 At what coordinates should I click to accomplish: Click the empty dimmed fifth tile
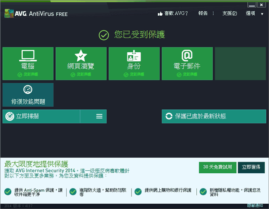pos(240,64)
